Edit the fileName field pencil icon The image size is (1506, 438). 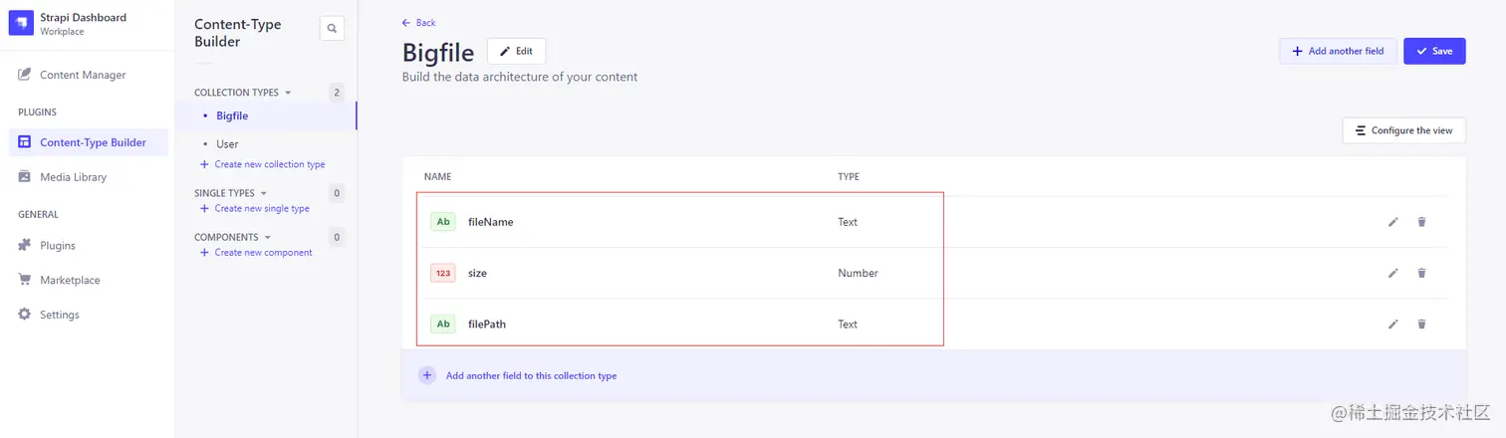click(x=1393, y=222)
